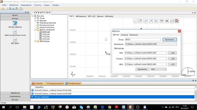Open the Этот dropdown in the BAZA.zsd dialog
197x110 pixels.
(x=159, y=69)
